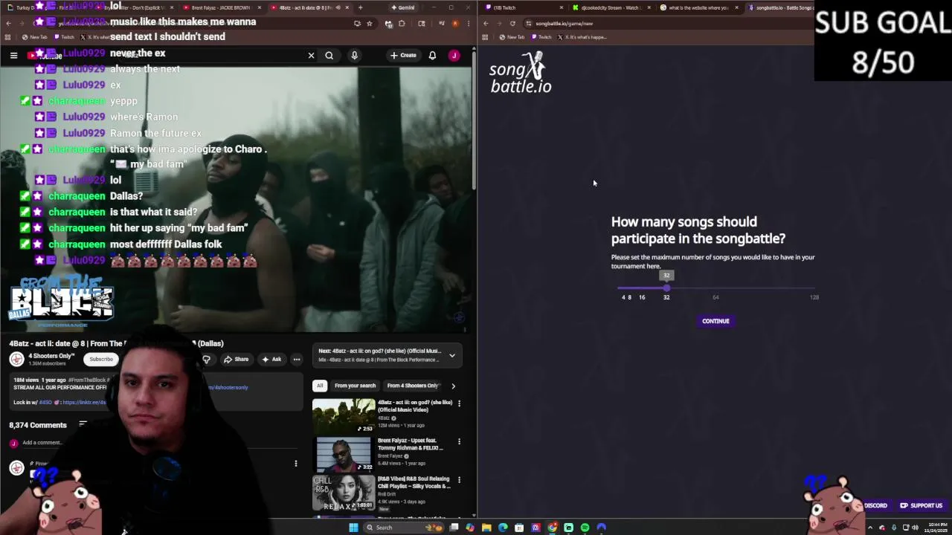Start voice search with the microphone icon

(354, 55)
